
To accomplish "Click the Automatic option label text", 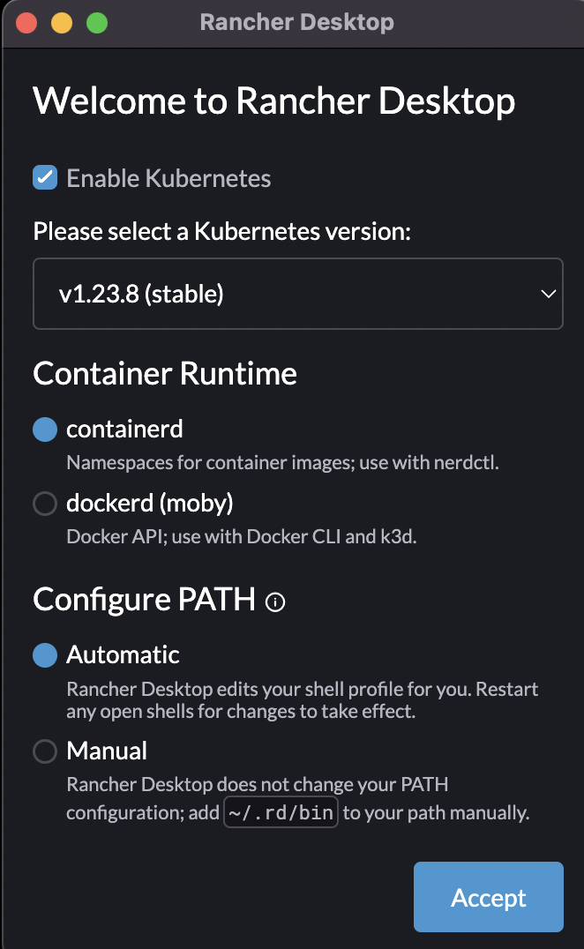I will pos(123,654).
